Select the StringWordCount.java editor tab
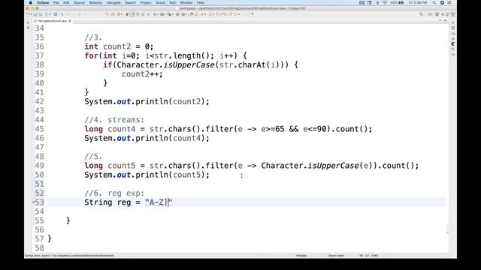The height and width of the screenshot is (270, 481). tap(52, 21)
